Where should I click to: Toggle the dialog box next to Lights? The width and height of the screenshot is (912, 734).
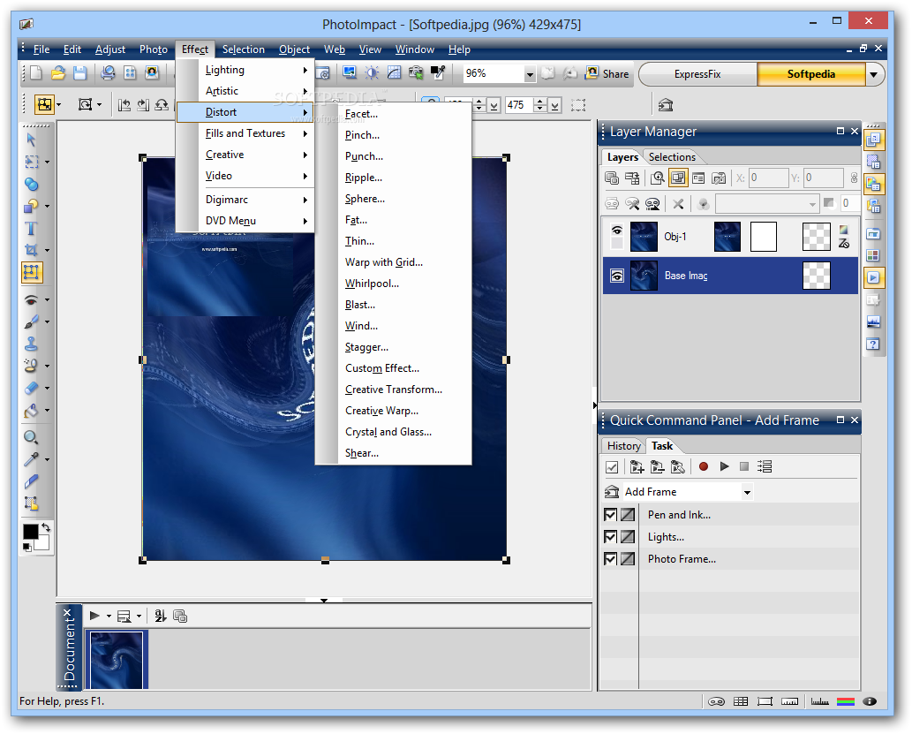628,537
